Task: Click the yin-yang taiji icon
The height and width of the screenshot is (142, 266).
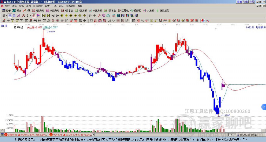Action: [x=203, y=21]
